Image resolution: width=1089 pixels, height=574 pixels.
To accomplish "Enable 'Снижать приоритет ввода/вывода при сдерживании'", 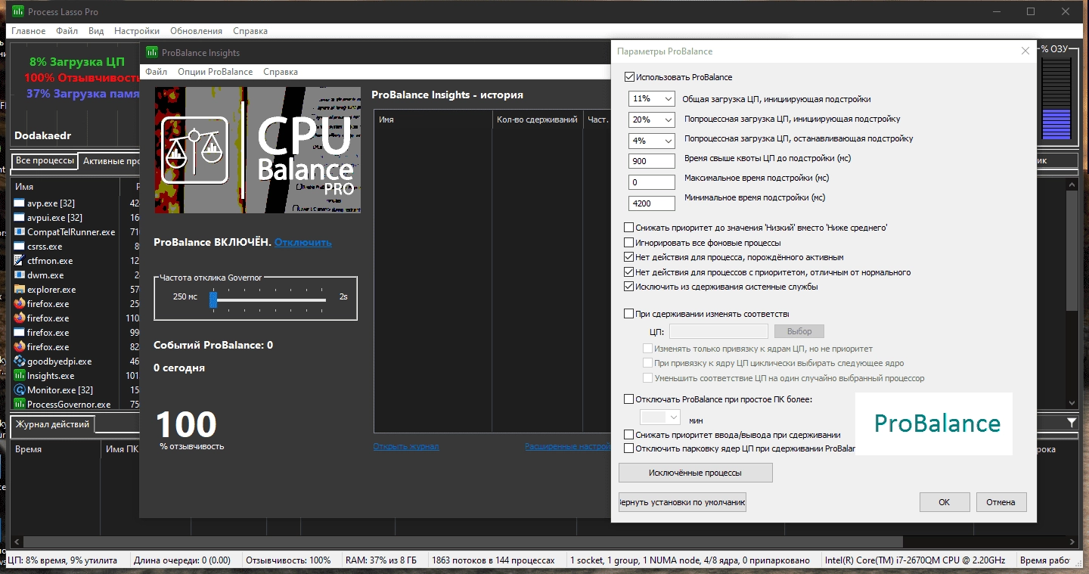I will coord(629,435).
